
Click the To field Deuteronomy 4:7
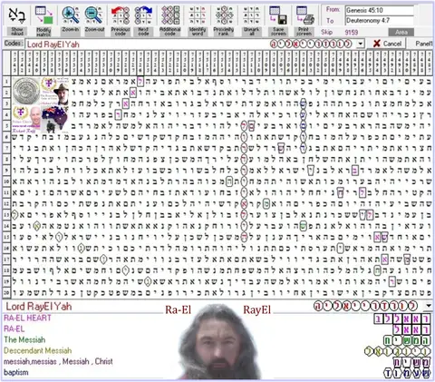[380, 21]
